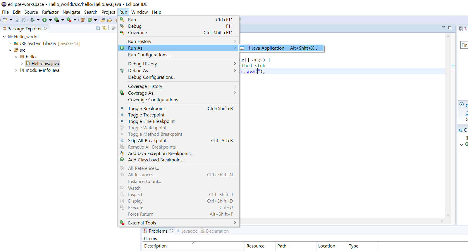The image size is (468, 251).
Task: Open the Project menu
Action: point(108,12)
